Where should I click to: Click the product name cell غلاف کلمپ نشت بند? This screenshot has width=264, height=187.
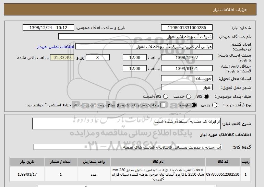point(158,174)
